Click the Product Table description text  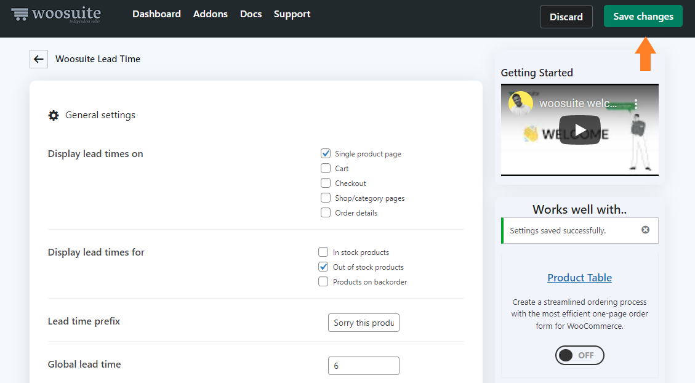[x=579, y=314]
